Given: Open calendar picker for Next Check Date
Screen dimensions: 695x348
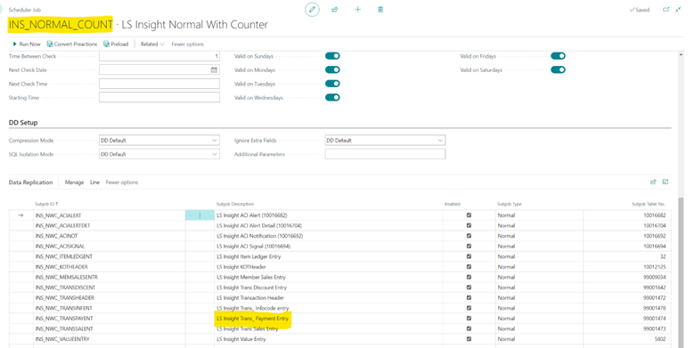Looking at the screenshot, I should [x=214, y=70].
